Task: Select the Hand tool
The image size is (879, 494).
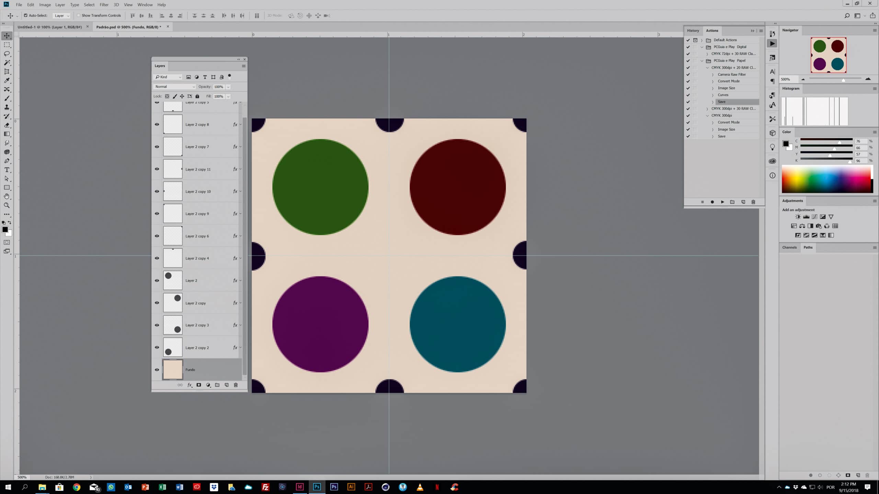Action: coord(7,197)
